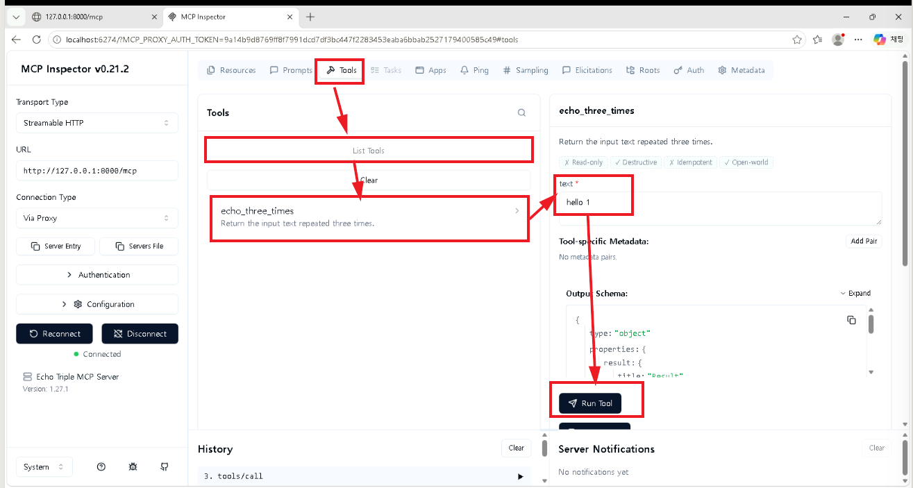Click the URL input field
The height and width of the screenshot is (488, 913).
pyautogui.click(x=97, y=170)
